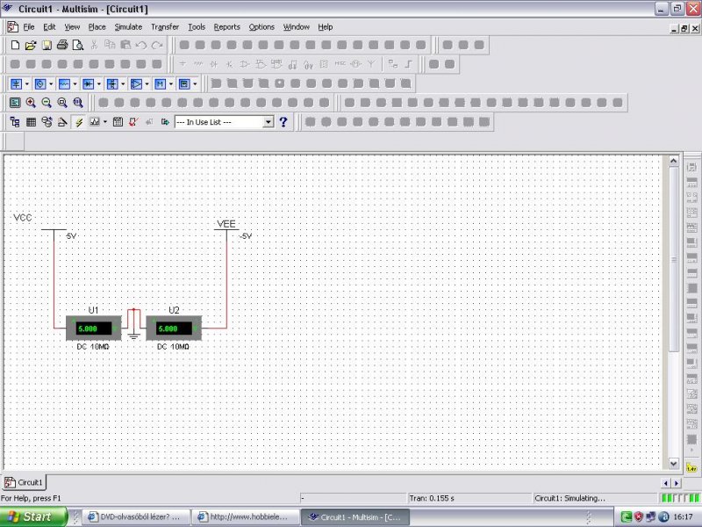Expand diode components dropdown arrow

tap(99, 84)
